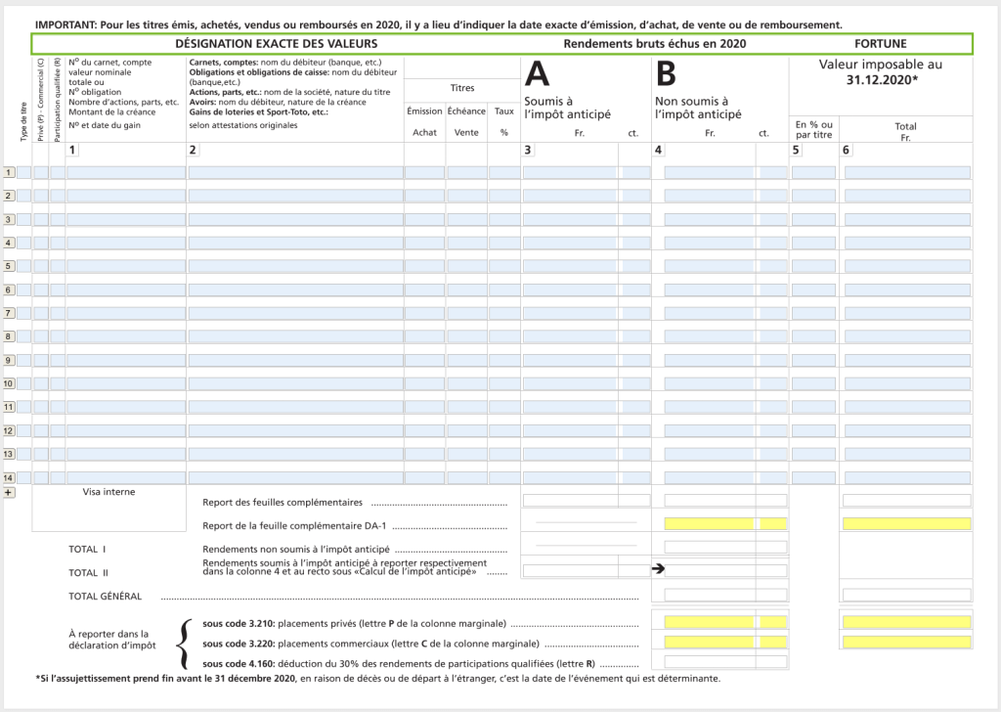Click TOTAL GÉNÉRAL column B Fr. field
The image size is (1001, 712).
point(710,596)
